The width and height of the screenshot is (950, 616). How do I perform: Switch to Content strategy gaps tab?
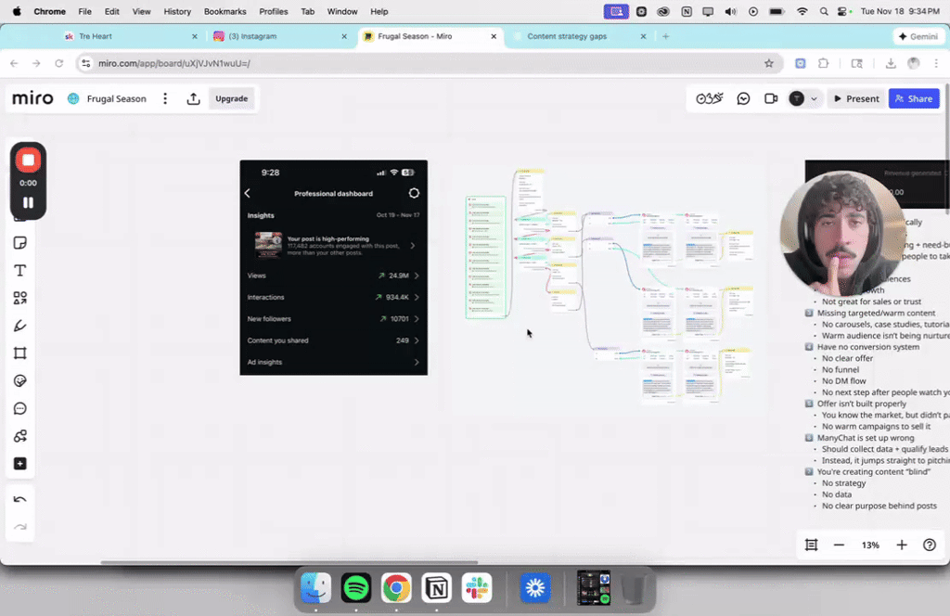click(579, 36)
